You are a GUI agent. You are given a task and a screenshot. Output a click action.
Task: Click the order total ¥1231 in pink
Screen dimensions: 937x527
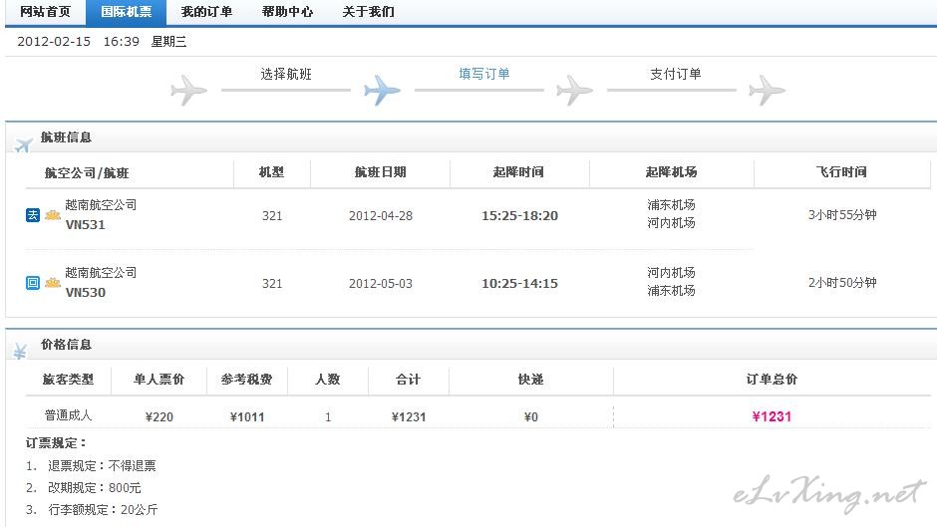click(x=772, y=416)
